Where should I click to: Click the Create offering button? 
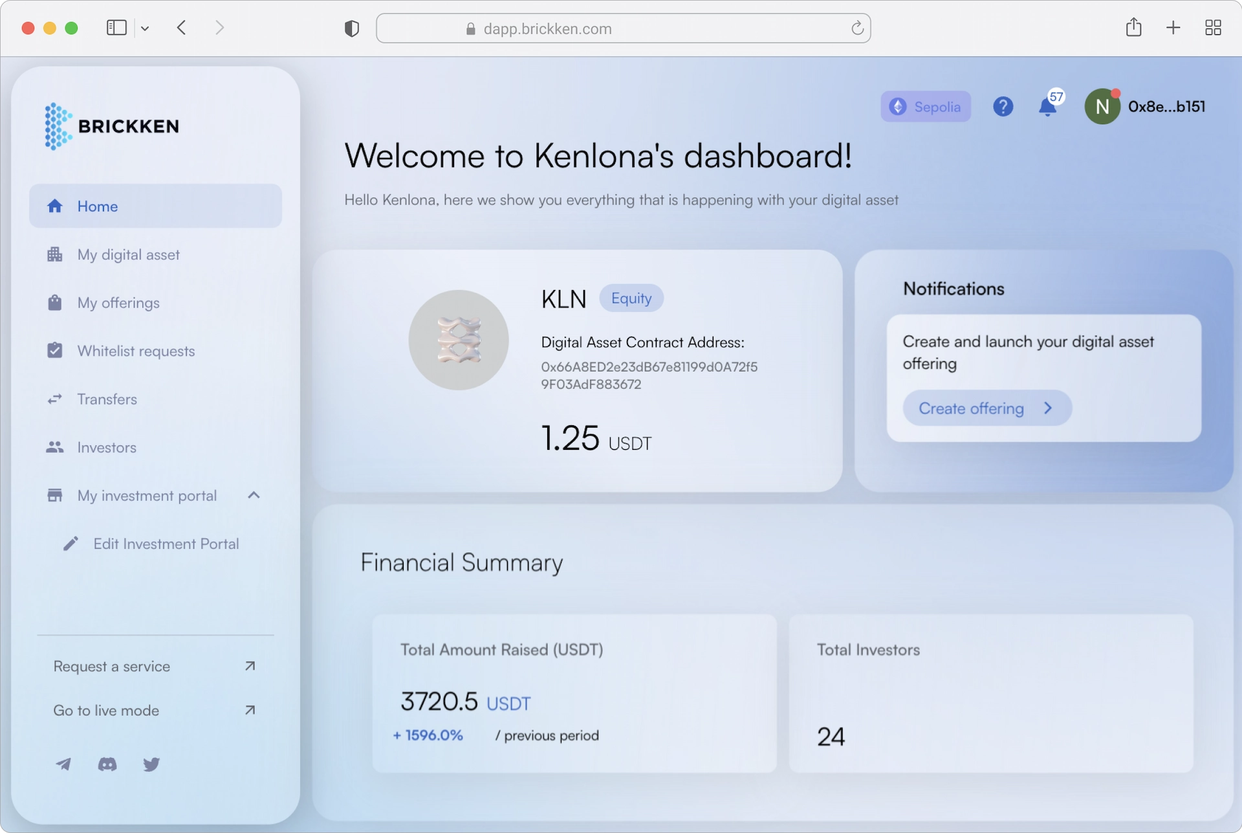click(x=986, y=408)
